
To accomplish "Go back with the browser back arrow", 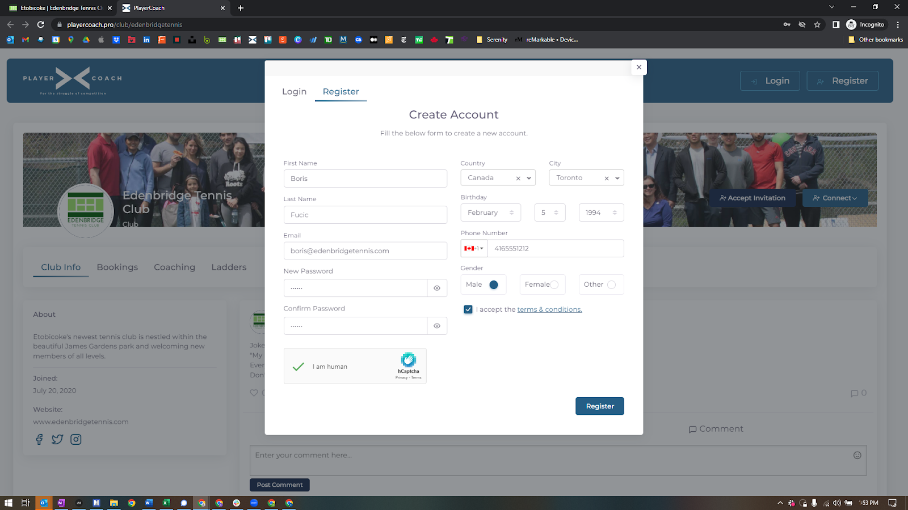I will click(10, 24).
